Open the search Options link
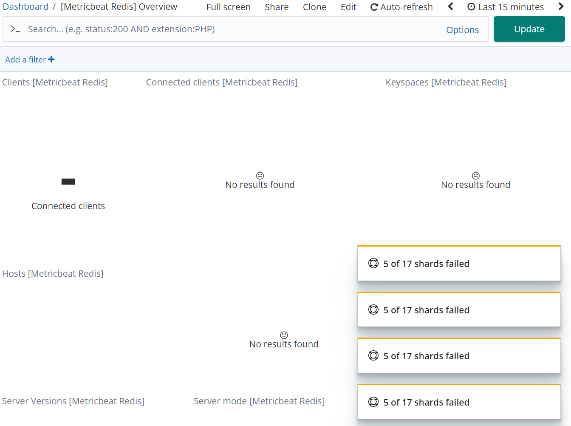This screenshot has height=426, width=571. (462, 30)
